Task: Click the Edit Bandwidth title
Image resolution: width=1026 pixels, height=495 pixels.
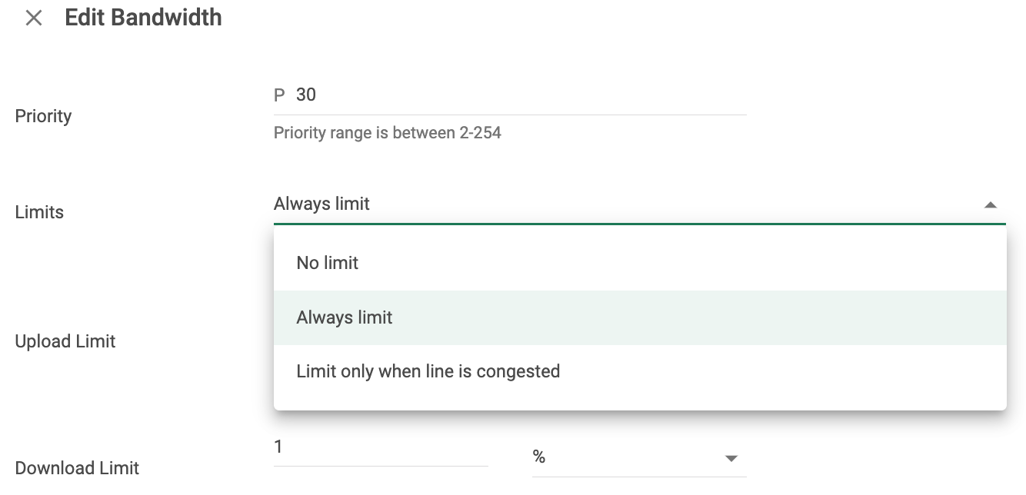Action: (143, 18)
